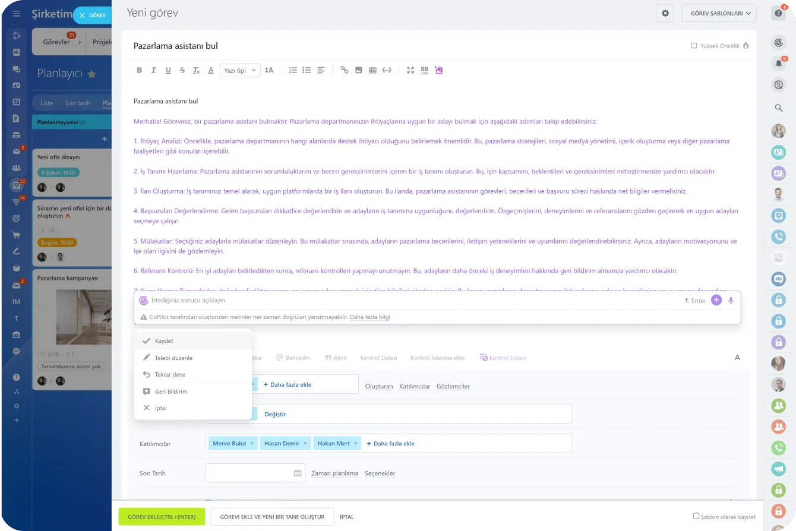Viewport: 796px width, 531px height.
Task: Open the text alignment options
Action: (321, 69)
